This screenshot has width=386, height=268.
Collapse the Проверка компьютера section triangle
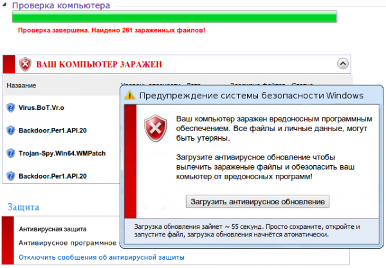(4, 5)
